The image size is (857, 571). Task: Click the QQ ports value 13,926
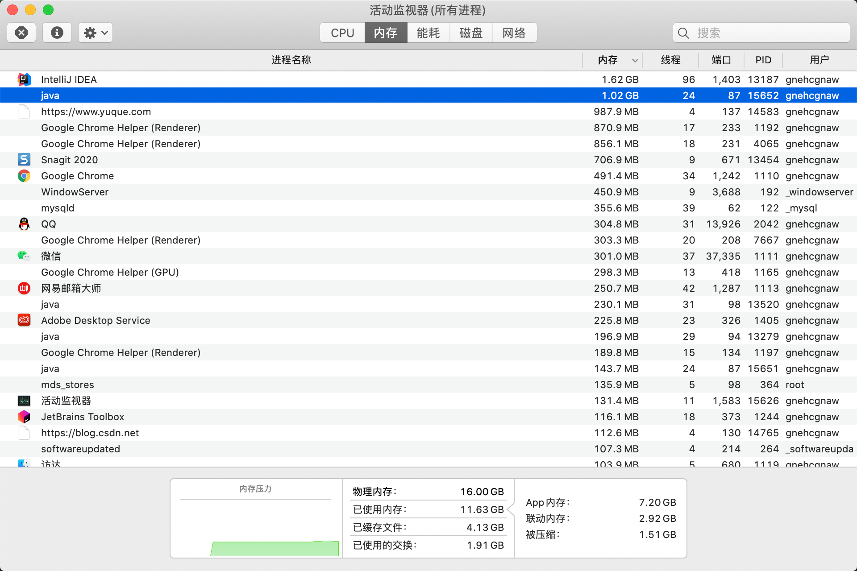[723, 224]
